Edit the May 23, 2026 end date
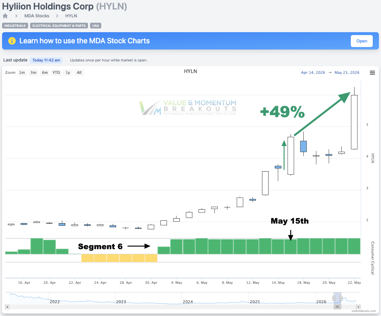 tap(347, 73)
